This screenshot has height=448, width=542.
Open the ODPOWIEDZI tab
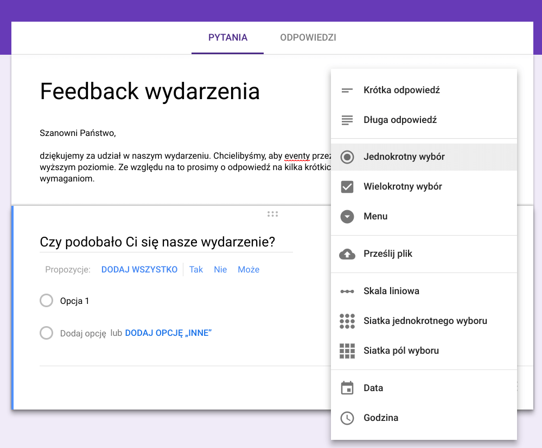pyautogui.click(x=308, y=37)
